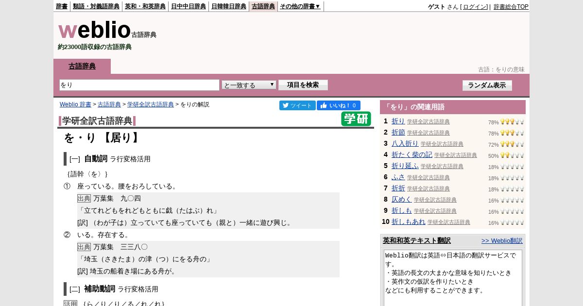Select 古語辞典 in top menu

pyautogui.click(x=263, y=6)
